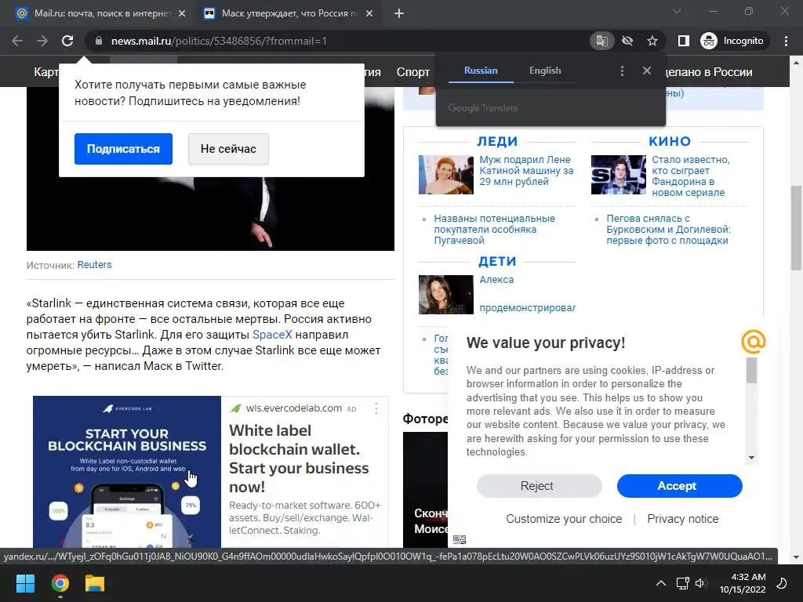Screen dimensions: 803x602
Task: Open the tab search chevron
Action: pyautogui.click(x=677, y=11)
